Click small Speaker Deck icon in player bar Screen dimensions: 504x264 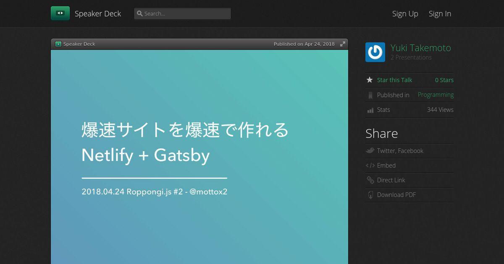[x=58, y=44]
